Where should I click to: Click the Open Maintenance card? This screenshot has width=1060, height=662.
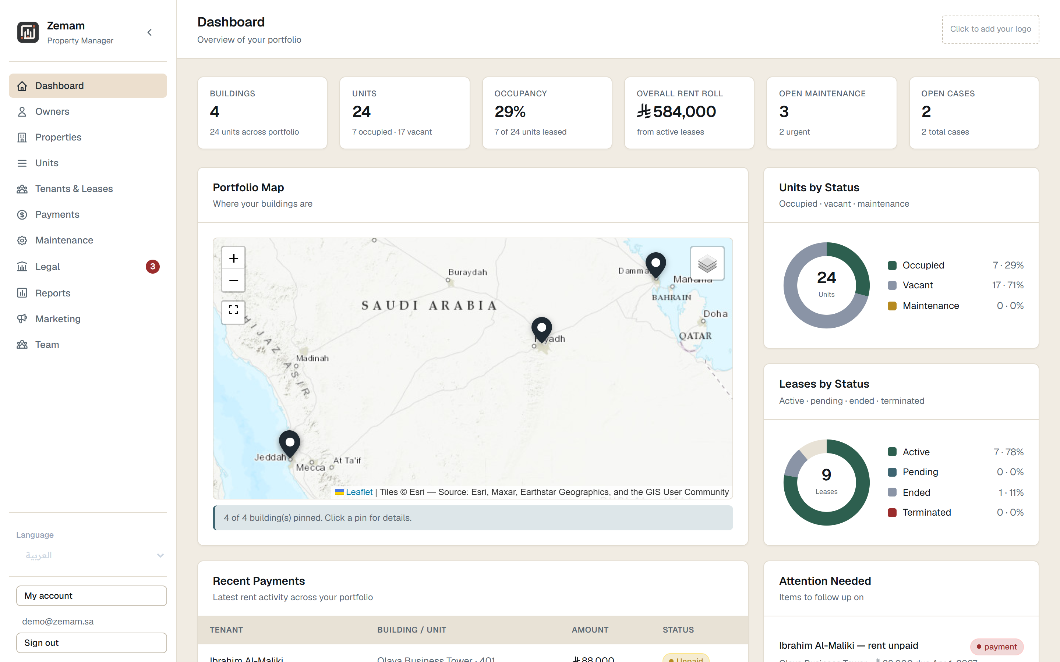(x=831, y=113)
